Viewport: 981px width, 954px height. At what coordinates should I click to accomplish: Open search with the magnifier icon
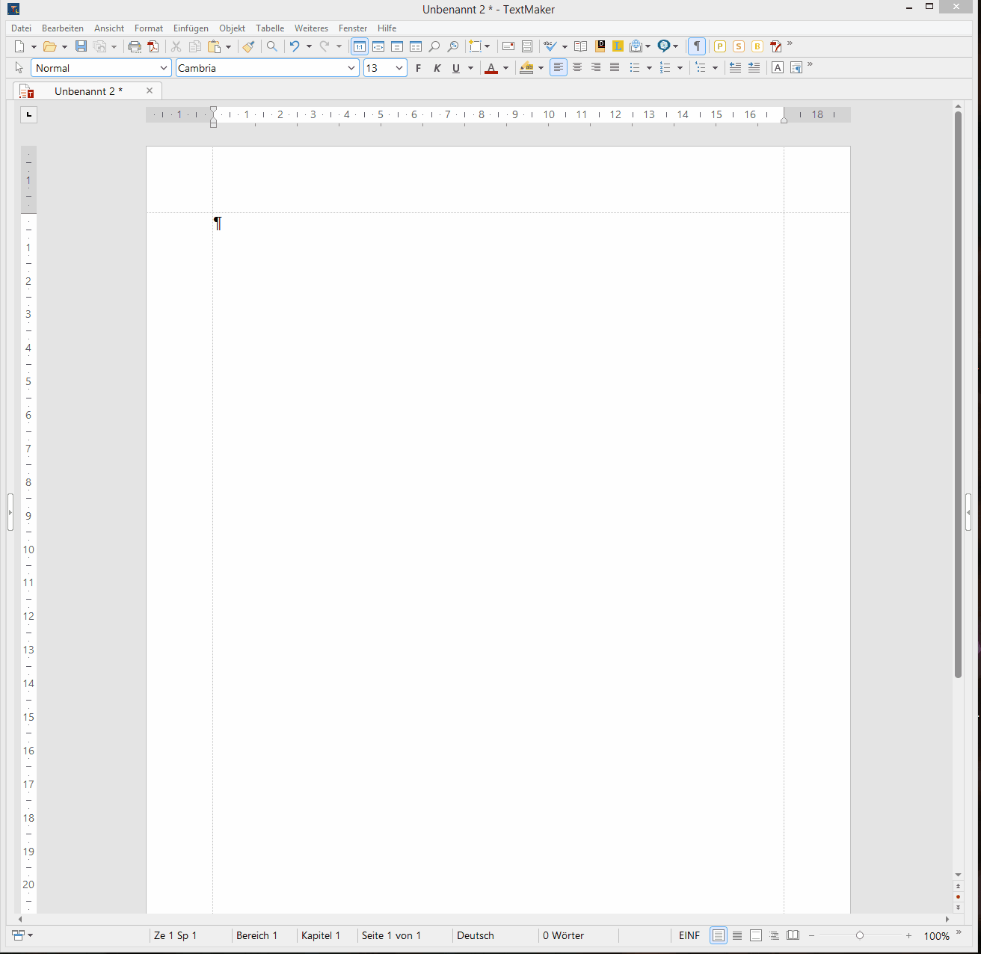tap(272, 46)
